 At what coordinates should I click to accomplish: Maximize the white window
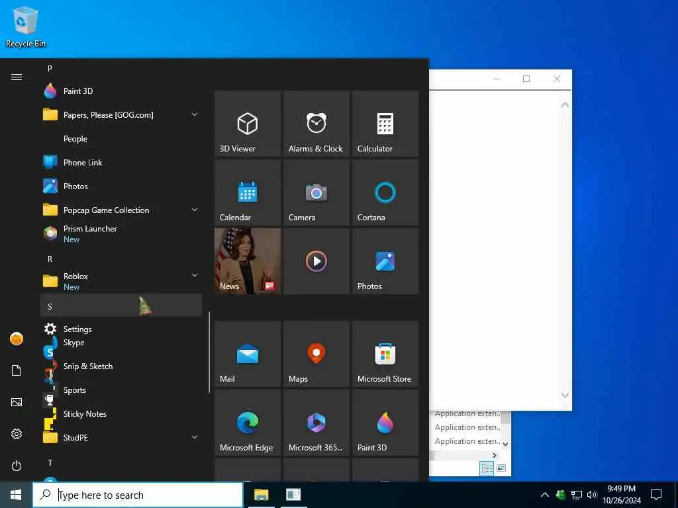point(526,79)
